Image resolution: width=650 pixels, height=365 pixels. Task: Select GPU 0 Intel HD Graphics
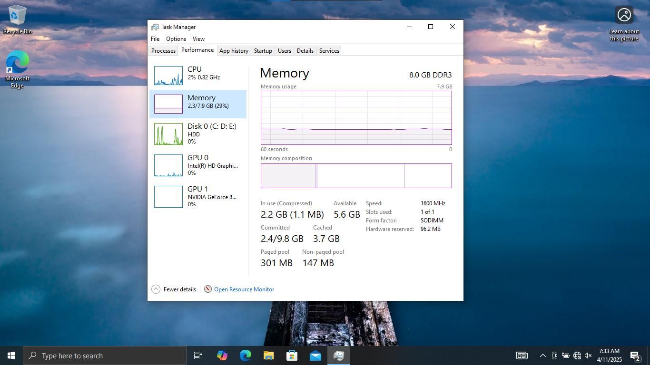198,165
